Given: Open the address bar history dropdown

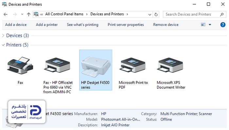Looking at the screenshot, I should tap(150, 15).
